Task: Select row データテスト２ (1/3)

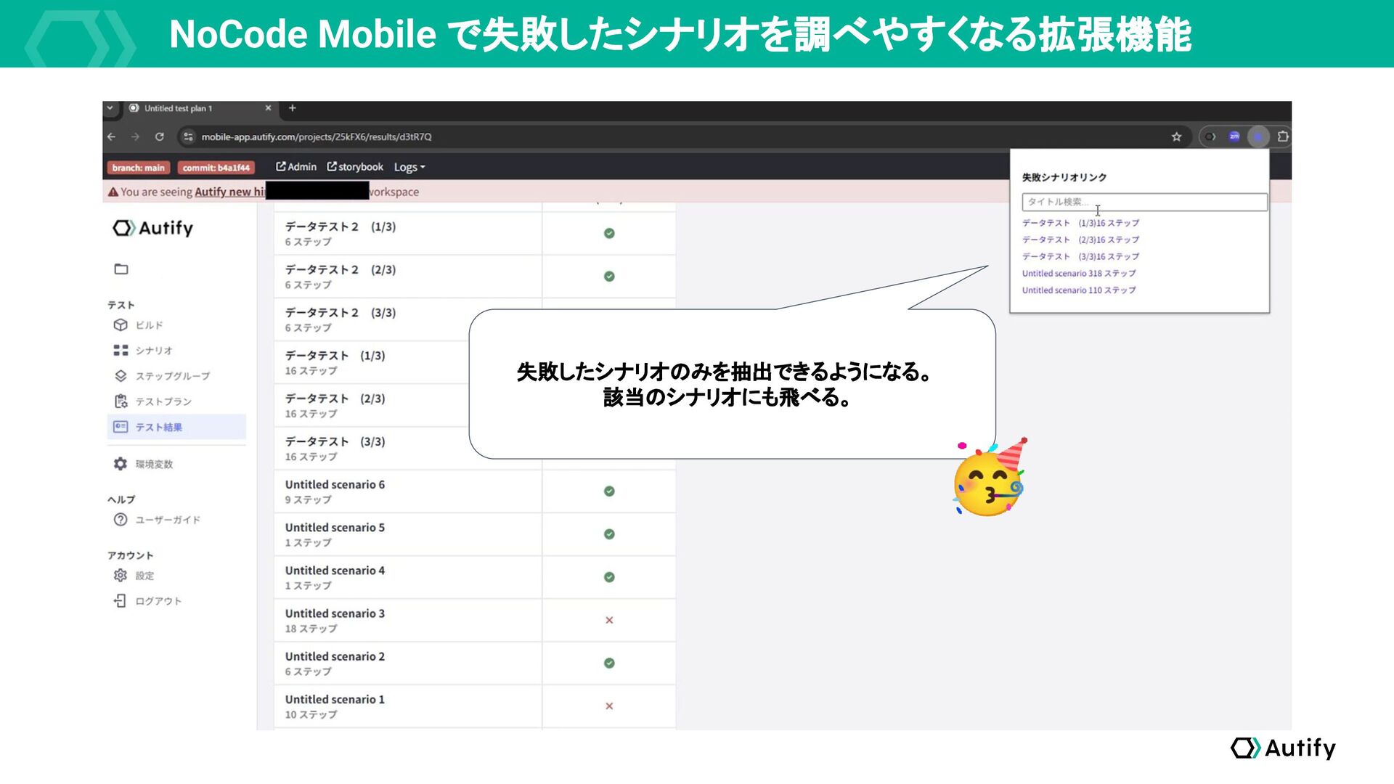Action: tap(475, 234)
